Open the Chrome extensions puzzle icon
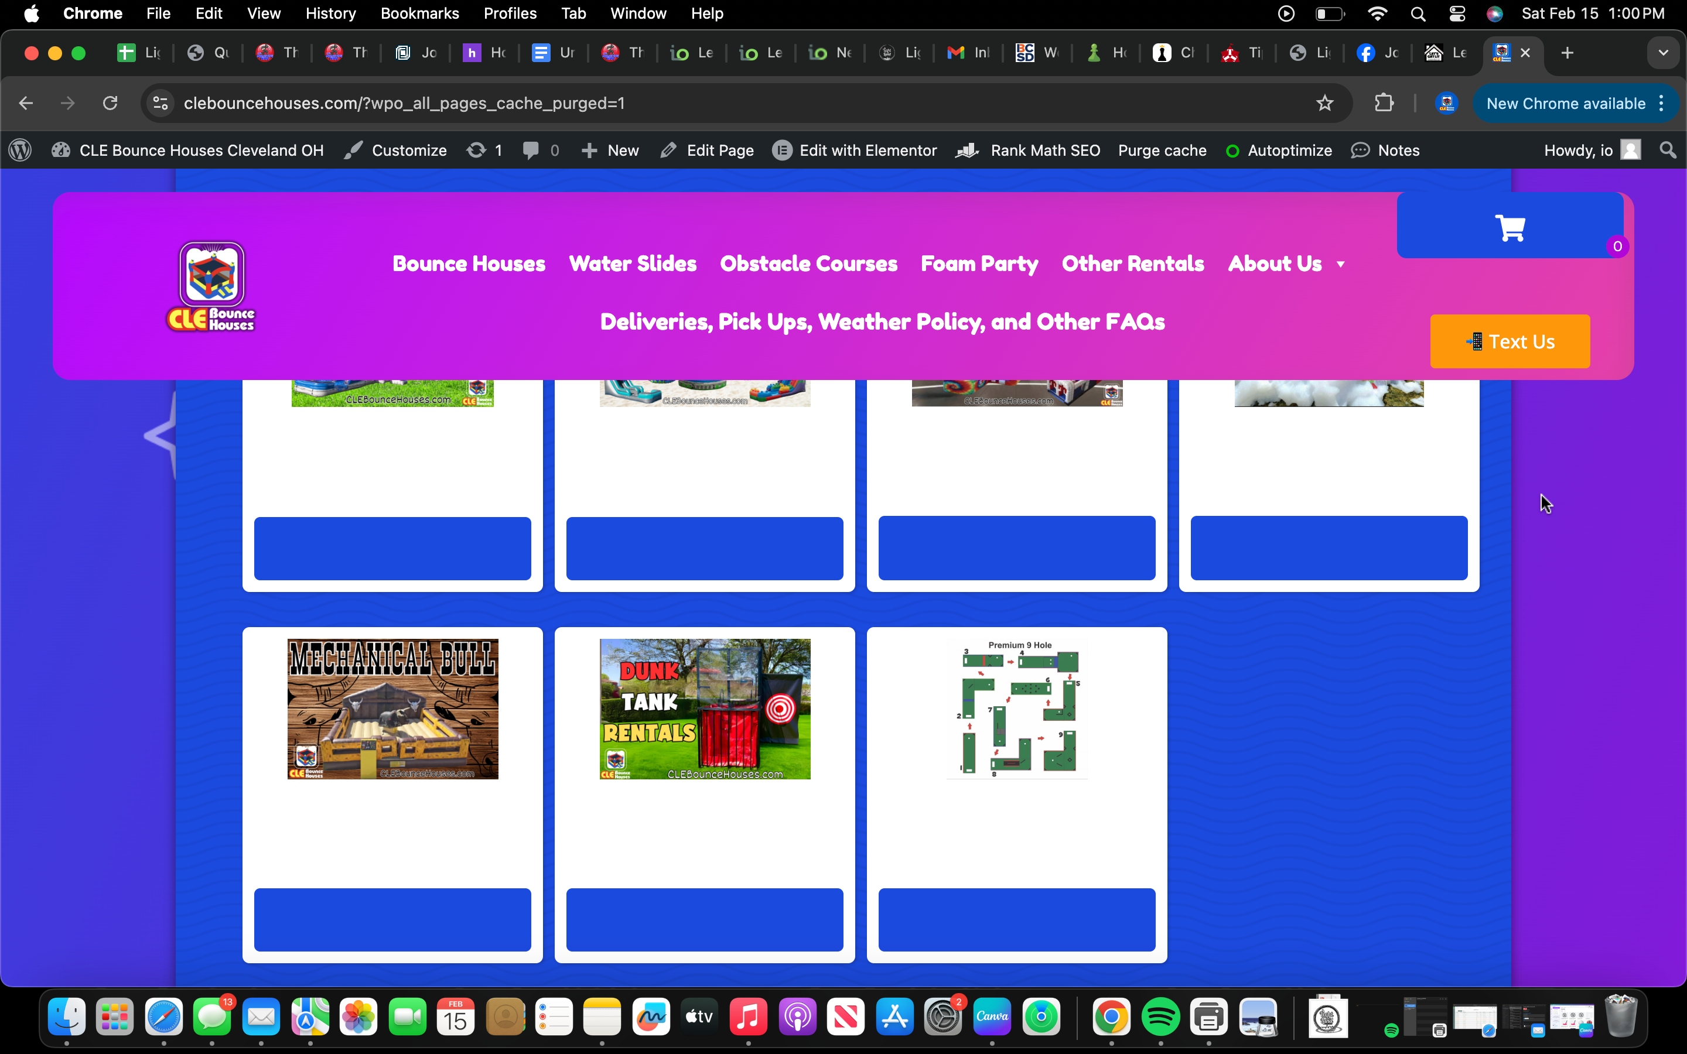The image size is (1687, 1054). coord(1384,103)
